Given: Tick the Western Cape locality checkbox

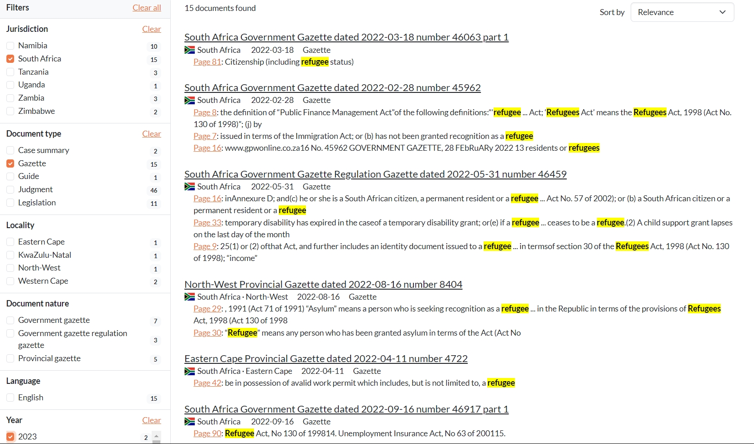Looking at the screenshot, I should (10, 281).
